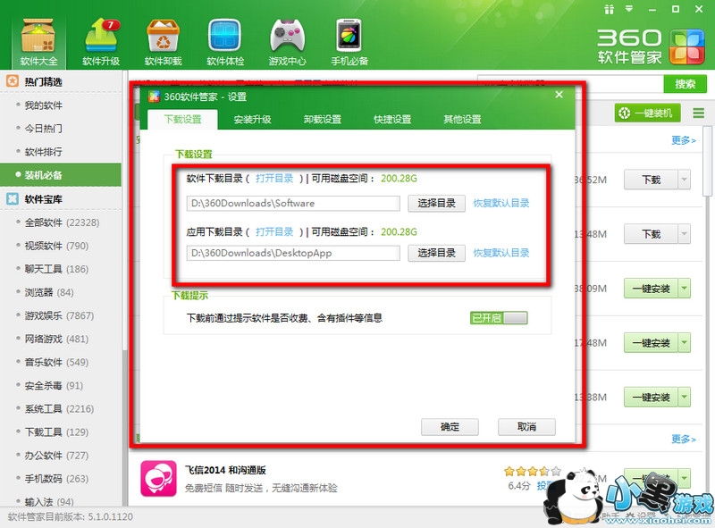715x528 pixels.
Task: Click the 一键装机 button
Action: coord(647,113)
